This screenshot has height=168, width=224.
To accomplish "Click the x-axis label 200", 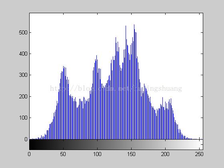I will pyautogui.click(x=165, y=154).
